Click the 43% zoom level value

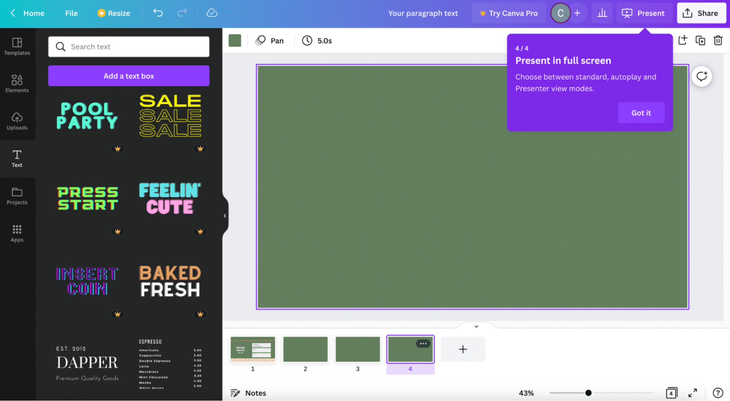526,393
